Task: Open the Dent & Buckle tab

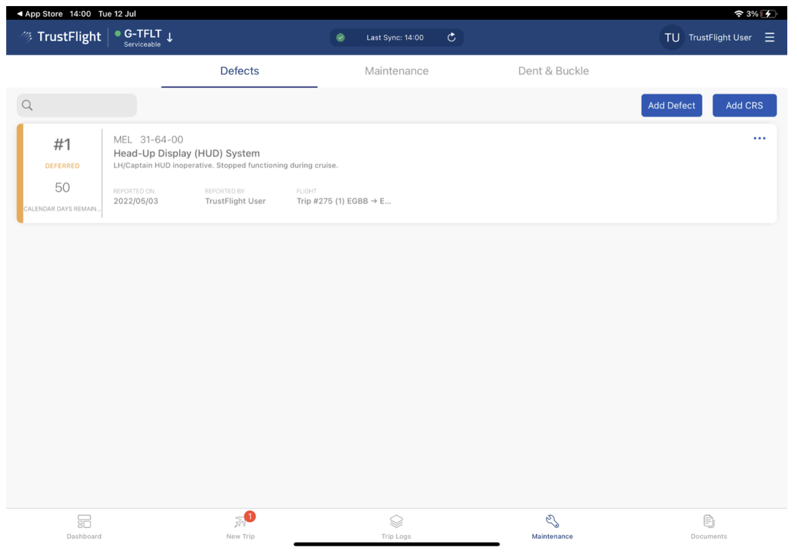Action: [553, 71]
